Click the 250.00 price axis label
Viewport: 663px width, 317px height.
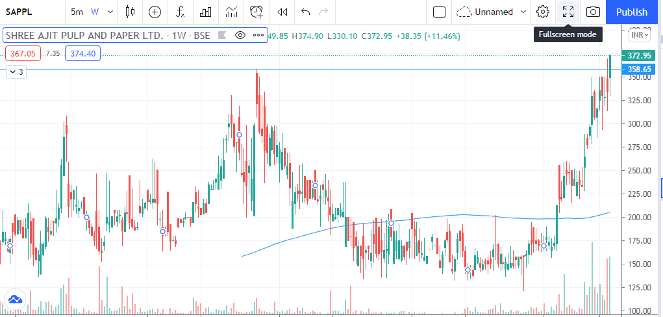tap(640, 171)
